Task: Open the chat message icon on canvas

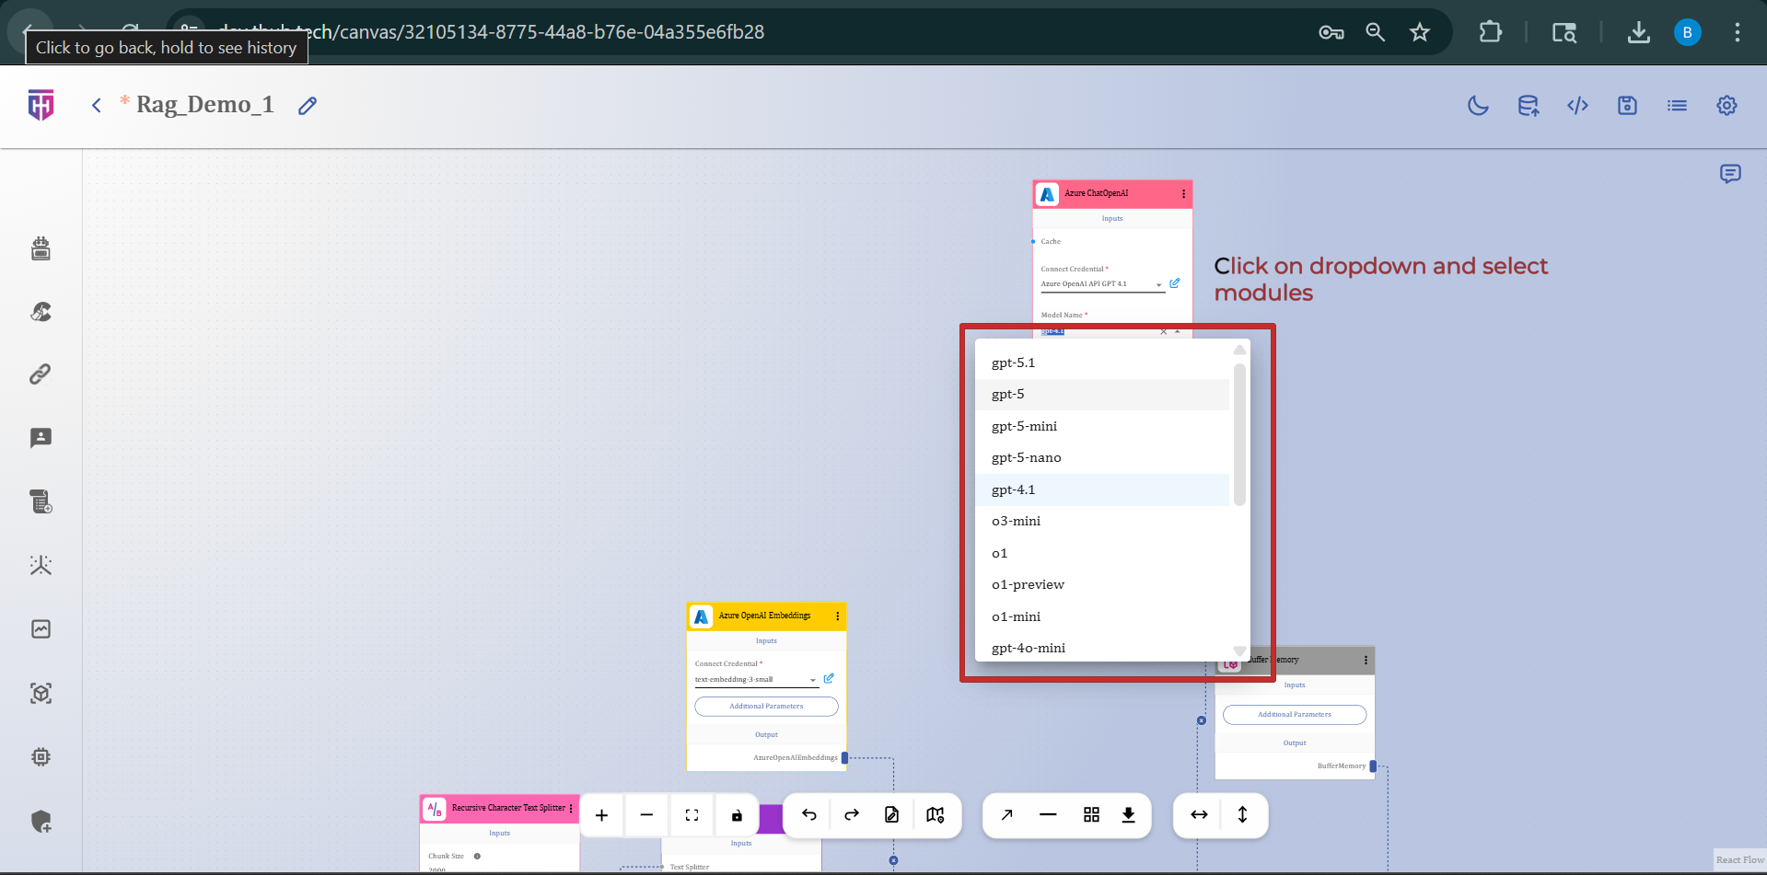Action: [x=1730, y=174]
